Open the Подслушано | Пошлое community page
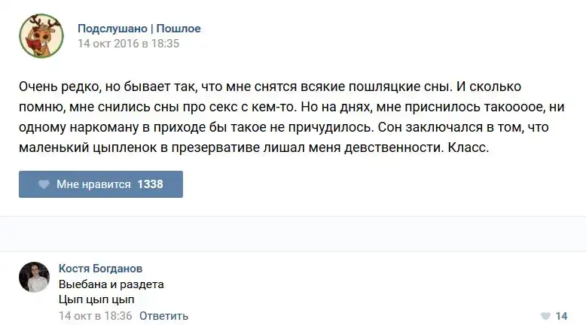The height and width of the screenshot is (325, 586). click(x=139, y=29)
